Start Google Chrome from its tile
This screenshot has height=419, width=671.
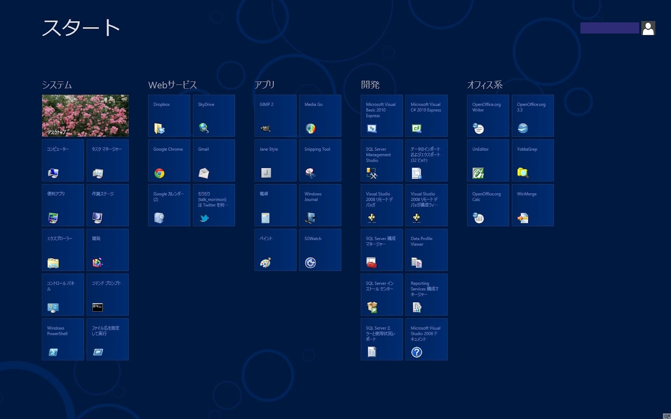[169, 160]
